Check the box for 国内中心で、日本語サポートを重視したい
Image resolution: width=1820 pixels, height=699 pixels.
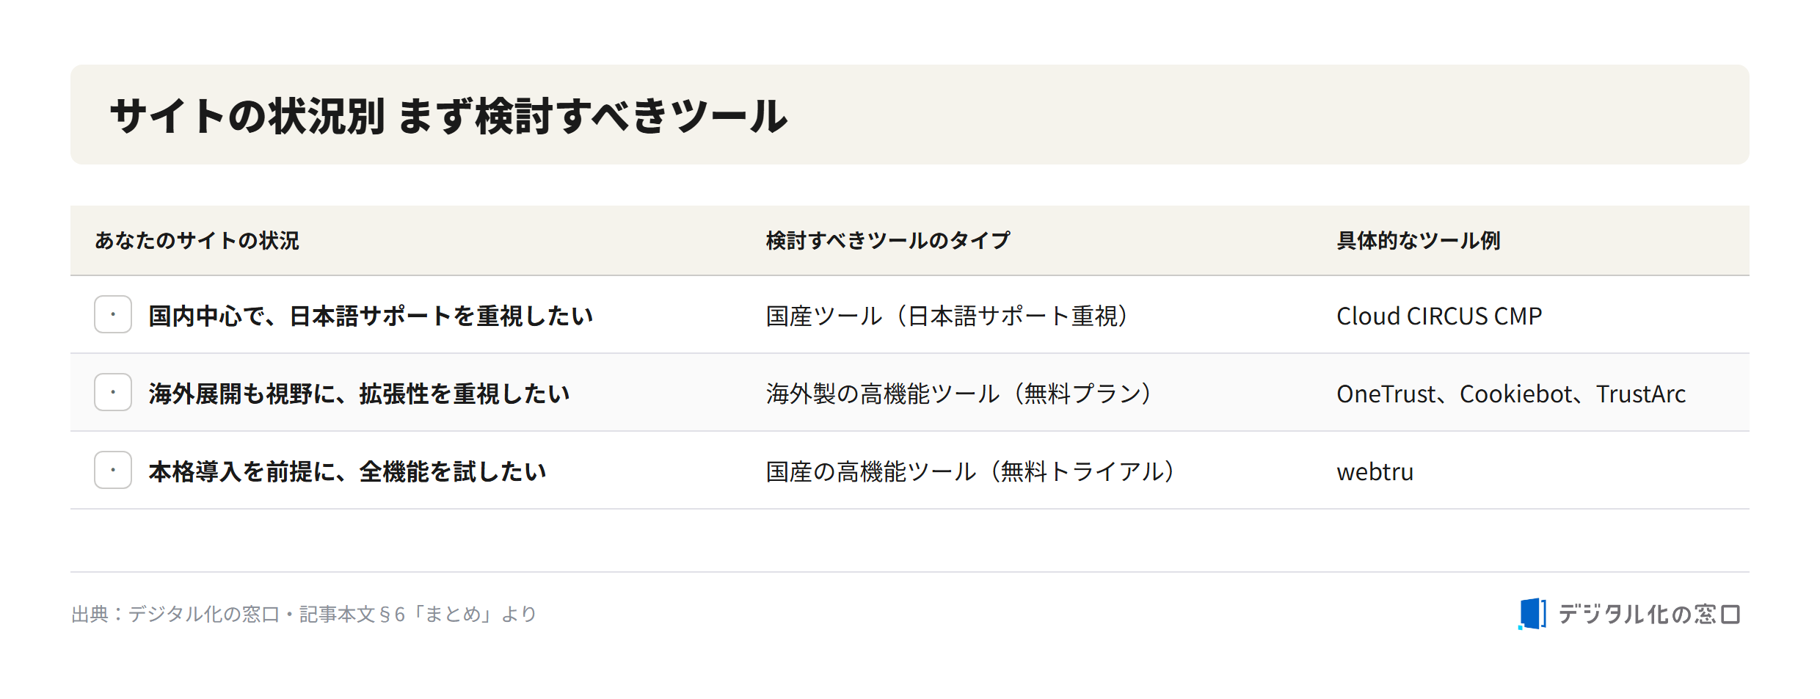click(x=113, y=314)
